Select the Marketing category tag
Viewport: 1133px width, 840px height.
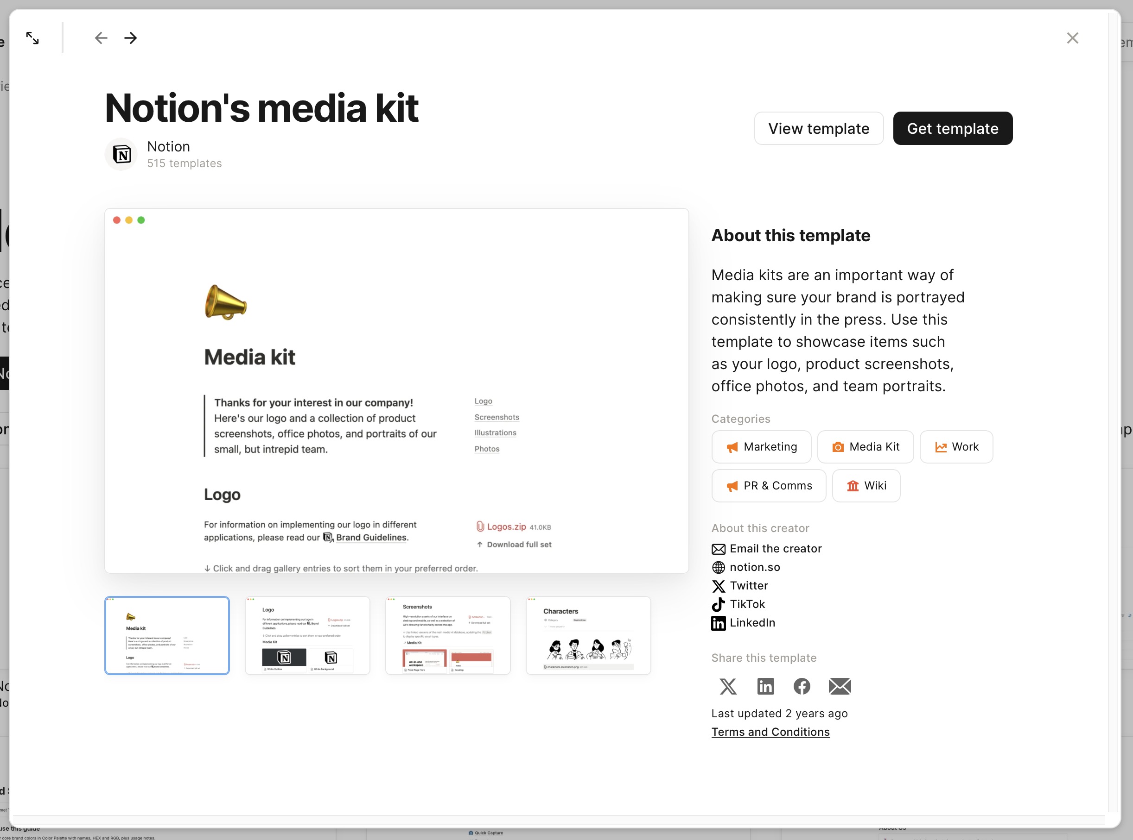(762, 447)
